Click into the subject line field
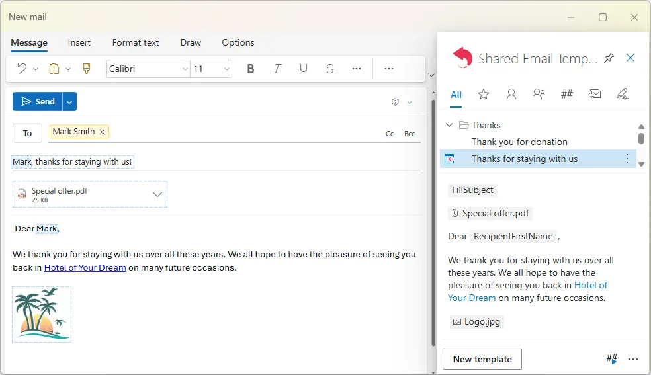 pos(216,162)
